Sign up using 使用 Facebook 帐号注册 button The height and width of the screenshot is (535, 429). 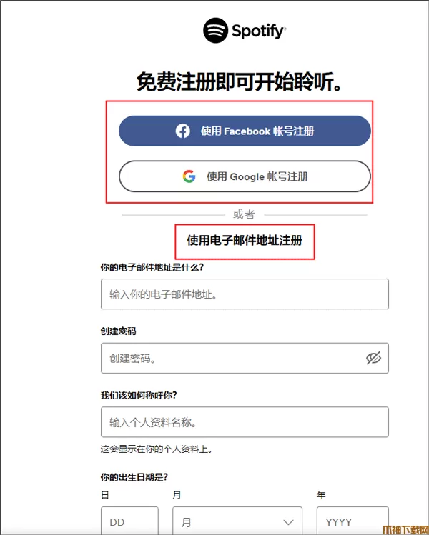[245, 131]
